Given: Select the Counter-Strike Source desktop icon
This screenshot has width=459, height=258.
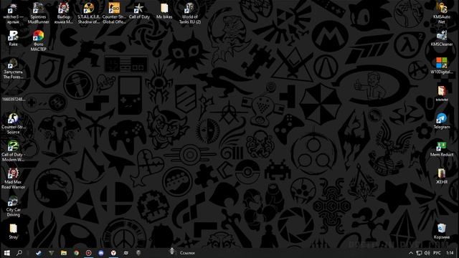Looking at the screenshot, I should (13, 118).
